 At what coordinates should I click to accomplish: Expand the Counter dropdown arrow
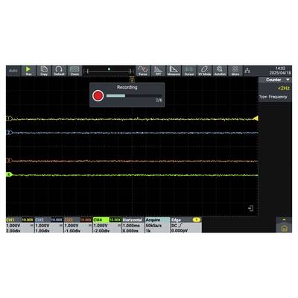[x=288, y=80]
